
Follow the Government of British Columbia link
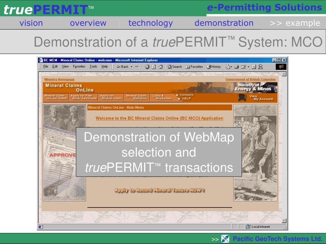[251, 79]
